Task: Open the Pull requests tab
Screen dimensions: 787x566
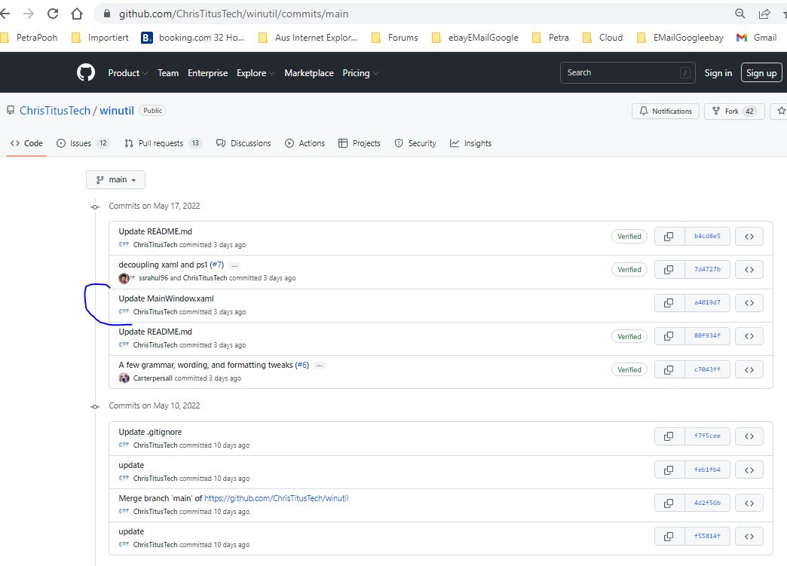Action: (x=163, y=143)
